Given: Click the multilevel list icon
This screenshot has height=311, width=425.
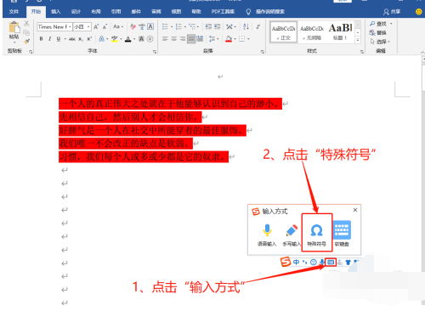Looking at the screenshot, I should click(192, 27).
